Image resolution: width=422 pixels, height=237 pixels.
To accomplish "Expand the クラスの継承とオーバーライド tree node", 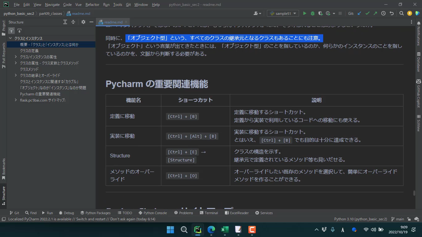I will point(16,75).
